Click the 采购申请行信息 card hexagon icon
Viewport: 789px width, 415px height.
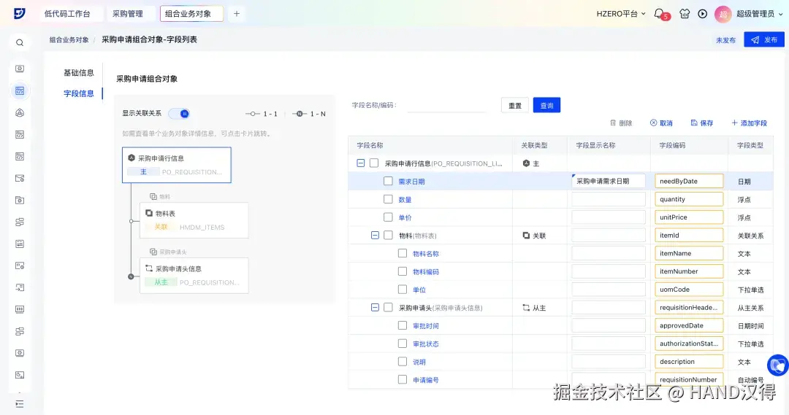click(131, 158)
